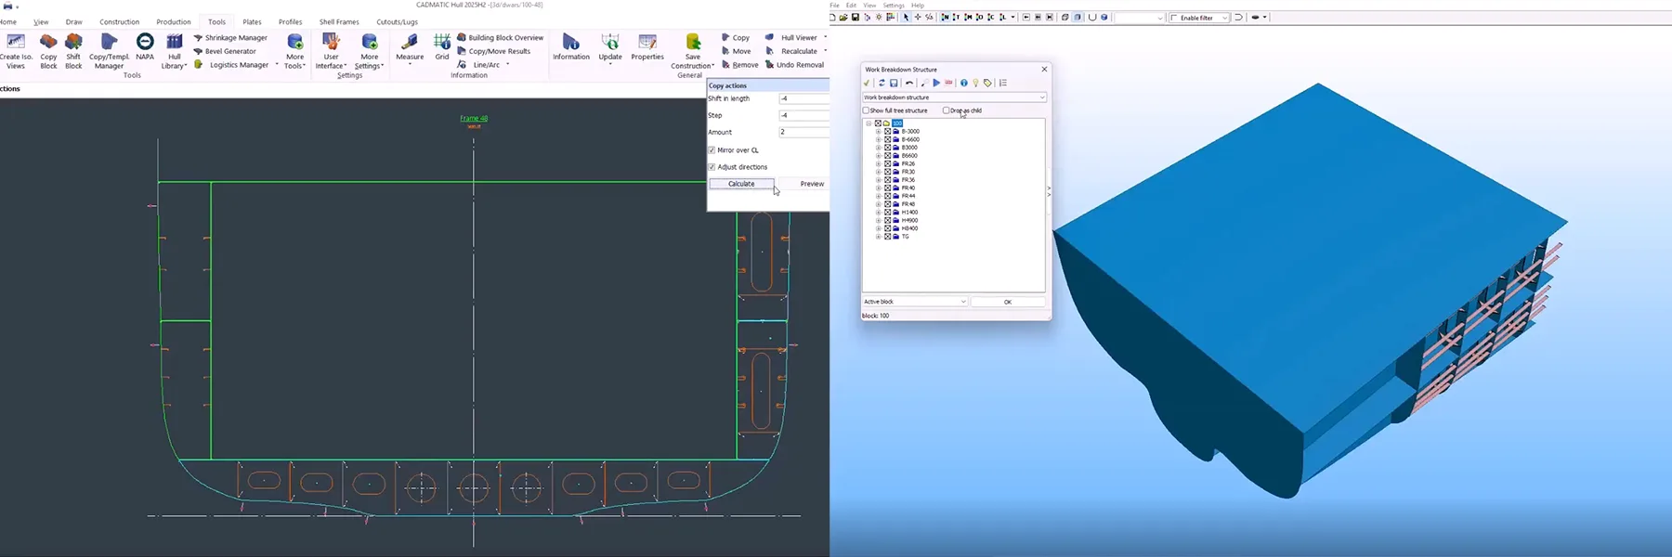Toggle checkbox of H1400 tree node
1672x557 pixels.
pyautogui.click(x=887, y=213)
